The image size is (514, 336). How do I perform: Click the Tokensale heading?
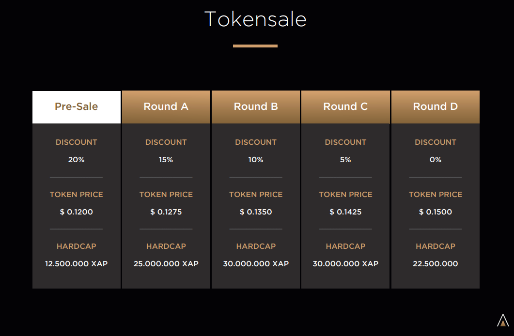coord(255,19)
